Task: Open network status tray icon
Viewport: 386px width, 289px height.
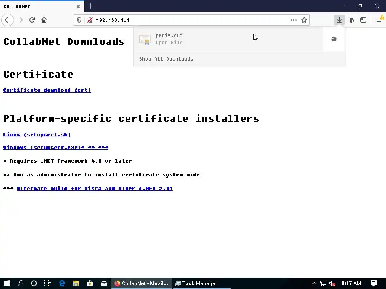Action: (x=323, y=283)
